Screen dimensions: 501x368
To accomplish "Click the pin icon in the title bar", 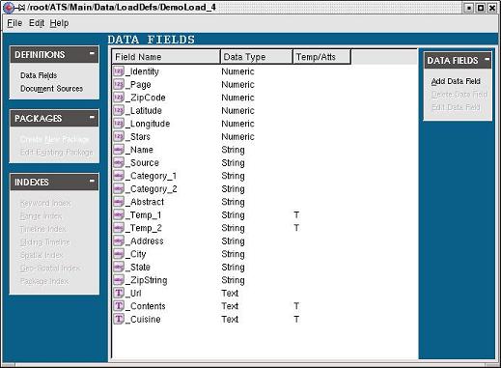I will click(x=20, y=8).
